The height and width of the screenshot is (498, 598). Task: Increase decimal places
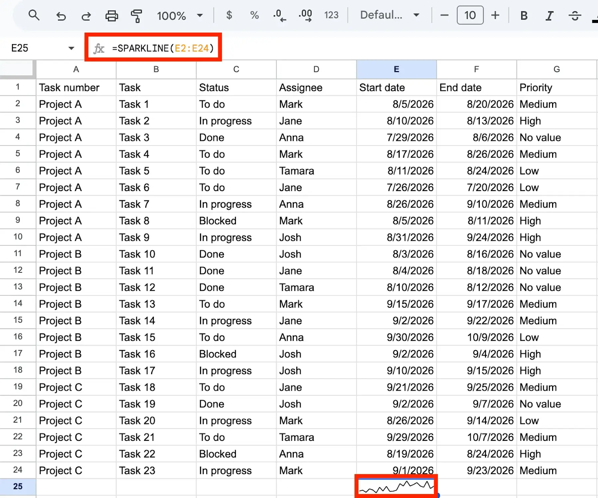pos(305,16)
